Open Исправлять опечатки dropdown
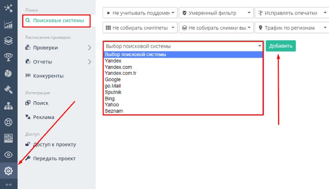The width and height of the screenshot is (329, 189). (x=292, y=13)
